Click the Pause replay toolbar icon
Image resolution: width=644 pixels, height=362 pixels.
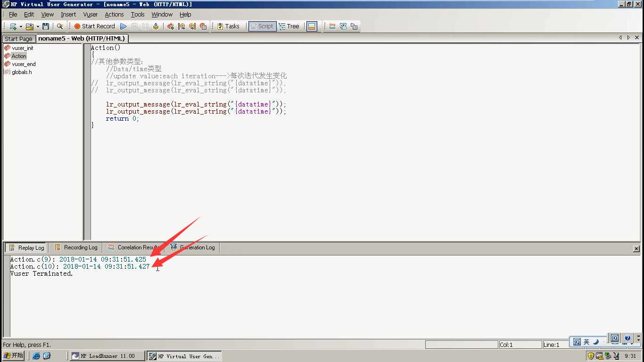coord(145,26)
